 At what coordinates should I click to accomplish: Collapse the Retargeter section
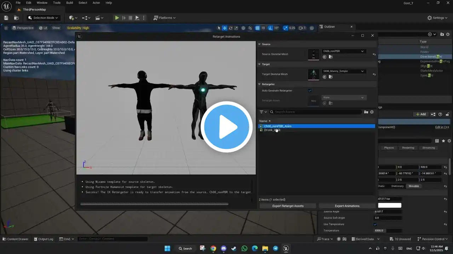[259, 84]
